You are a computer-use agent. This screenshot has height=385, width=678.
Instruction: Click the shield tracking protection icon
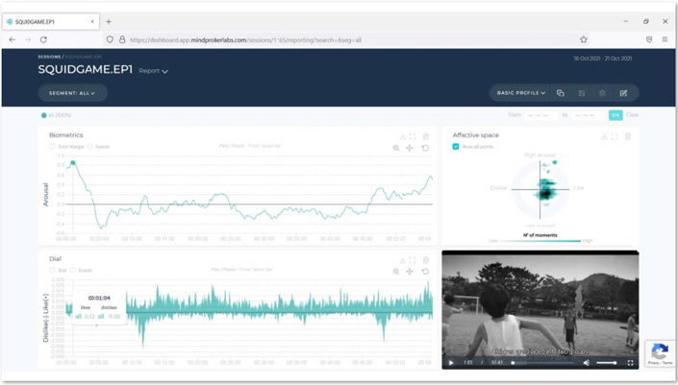tap(110, 39)
